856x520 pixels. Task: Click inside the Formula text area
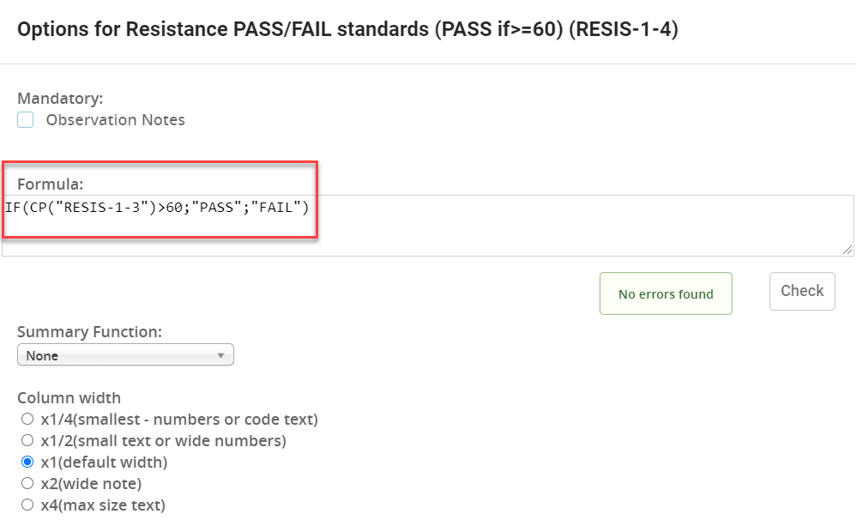tap(427, 226)
